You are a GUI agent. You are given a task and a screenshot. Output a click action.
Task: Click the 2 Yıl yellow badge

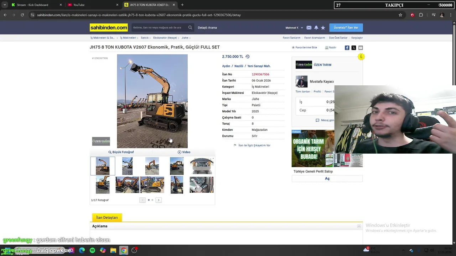[361, 57]
